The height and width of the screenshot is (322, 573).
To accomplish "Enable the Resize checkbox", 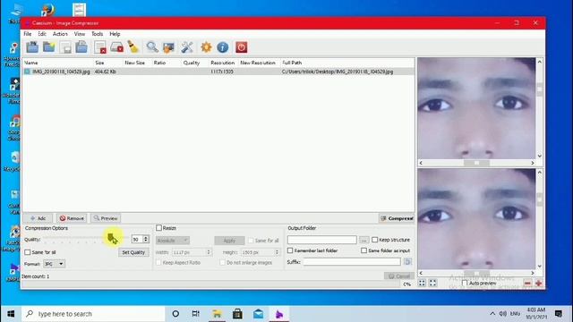I will [x=159, y=228].
